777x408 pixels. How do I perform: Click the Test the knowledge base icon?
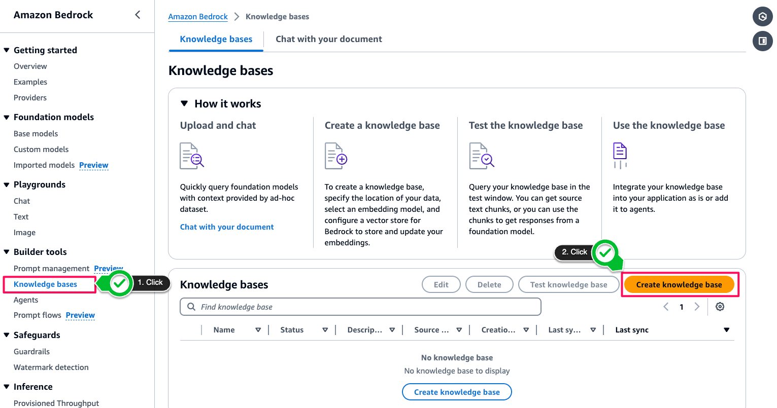tap(481, 156)
